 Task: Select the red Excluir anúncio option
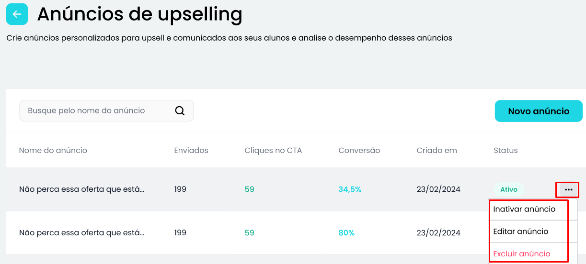[522, 254]
